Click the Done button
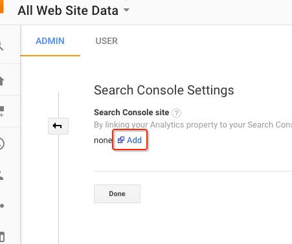 point(117,194)
